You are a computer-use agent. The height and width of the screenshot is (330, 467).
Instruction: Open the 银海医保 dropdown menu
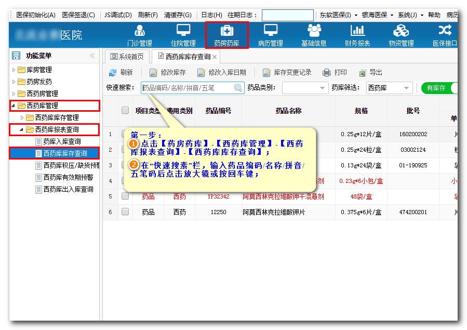[x=377, y=15]
